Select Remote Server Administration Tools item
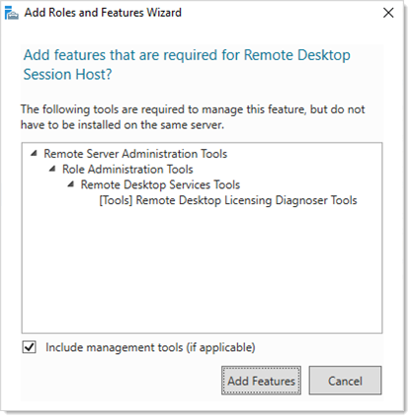412x419 pixels. pos(135,154)
